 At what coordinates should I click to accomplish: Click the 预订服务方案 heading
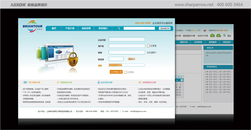(x=34, y=83)
